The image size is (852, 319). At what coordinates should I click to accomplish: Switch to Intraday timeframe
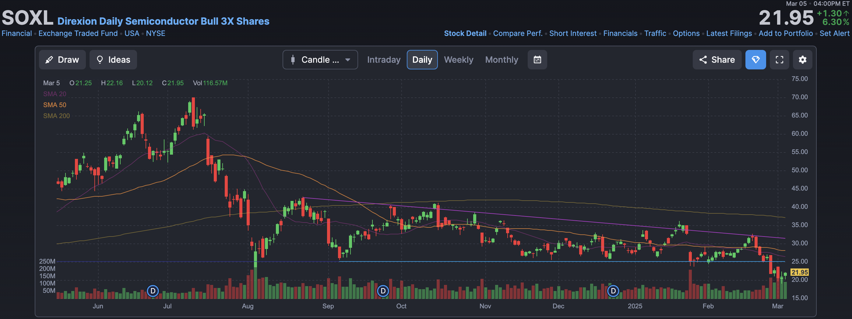point(384,60)
